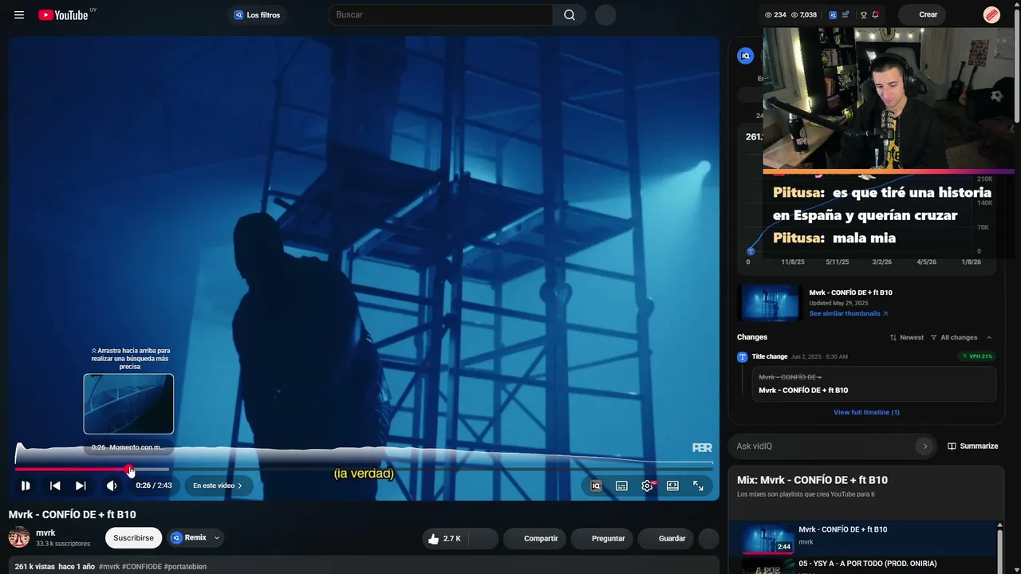Click the VPH 21% badge
1021x574 pixels.
[x=977, y=356]
